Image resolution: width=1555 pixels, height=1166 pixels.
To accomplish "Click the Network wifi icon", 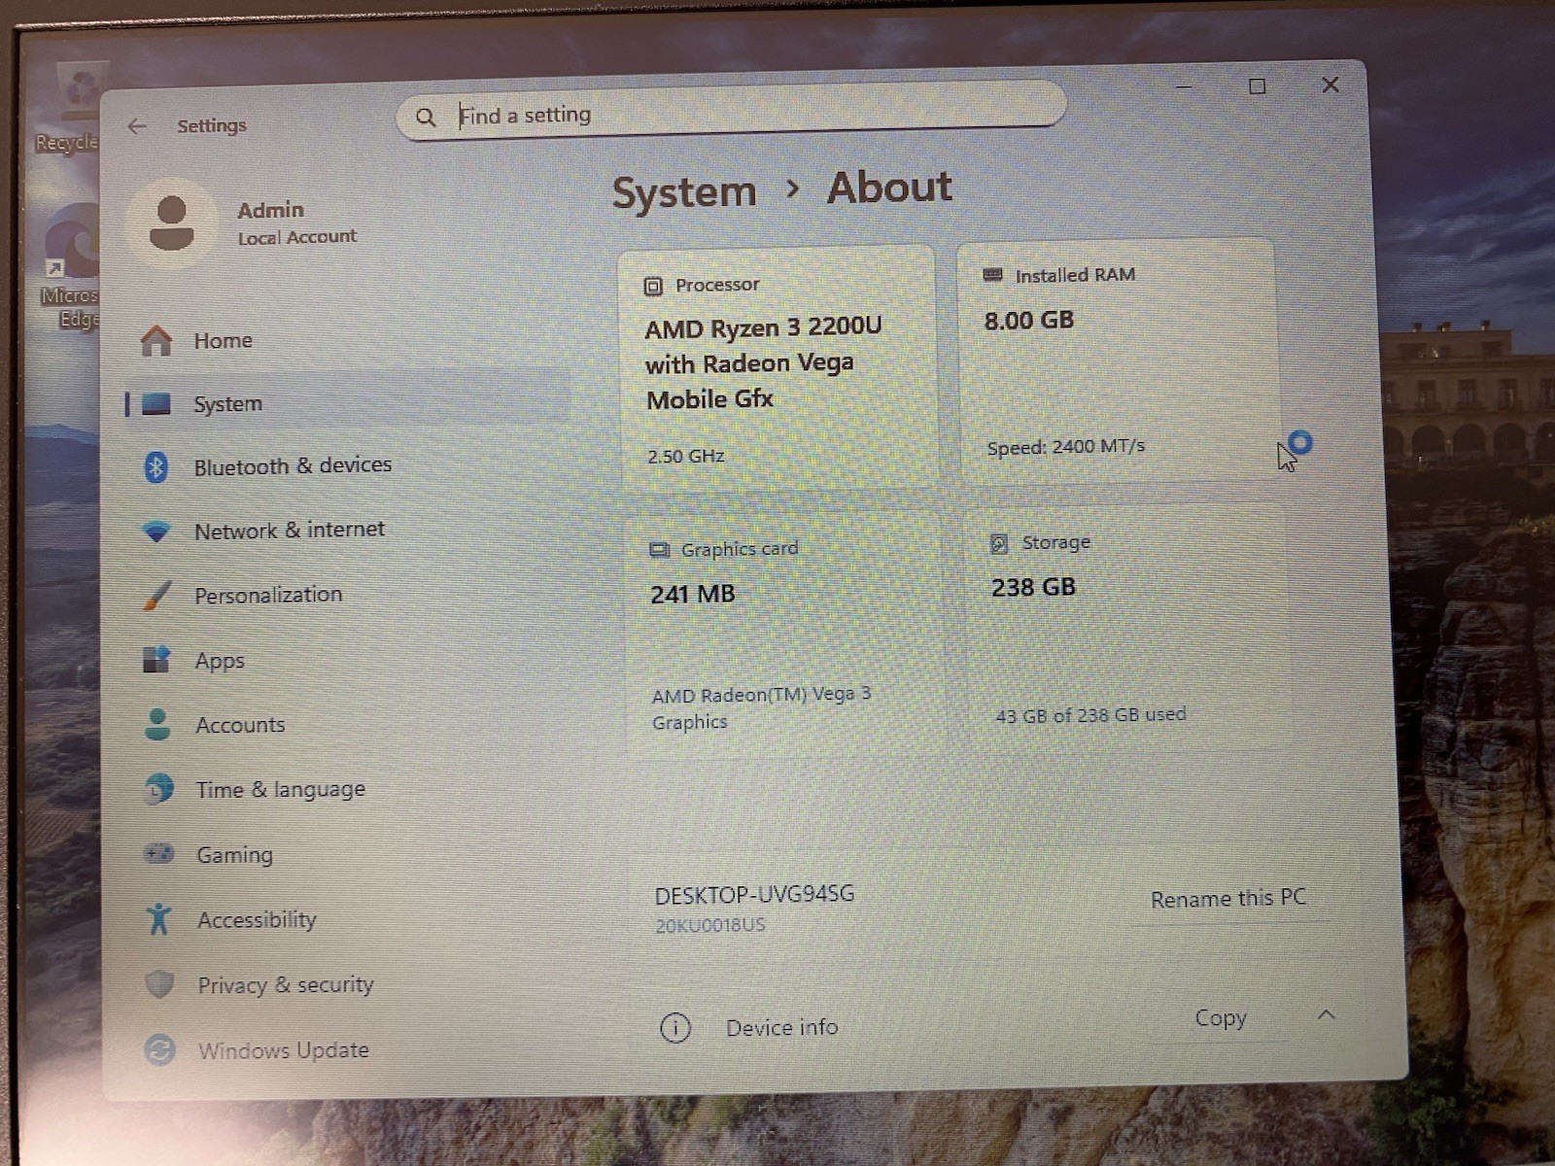I will [155, 531].
